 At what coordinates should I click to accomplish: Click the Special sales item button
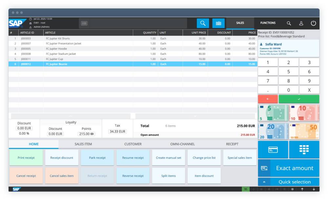click(240, 158)
